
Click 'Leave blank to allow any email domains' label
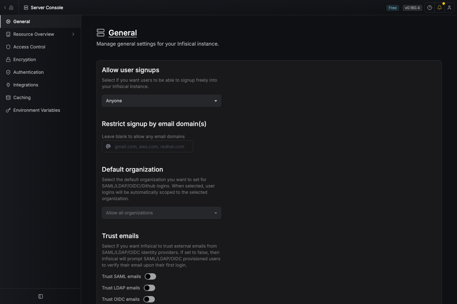point(143,136)
